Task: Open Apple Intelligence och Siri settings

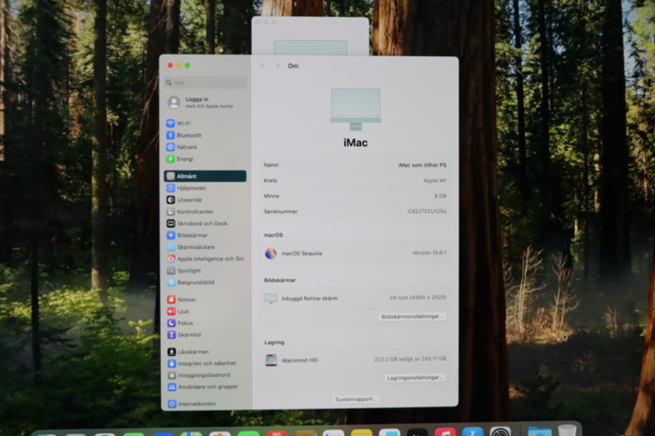Action: point(205,259)
